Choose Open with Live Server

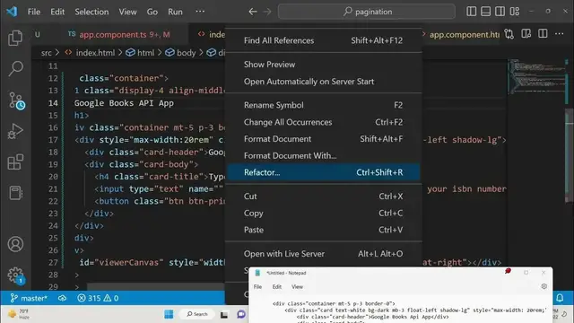click(x=323, y=254)
